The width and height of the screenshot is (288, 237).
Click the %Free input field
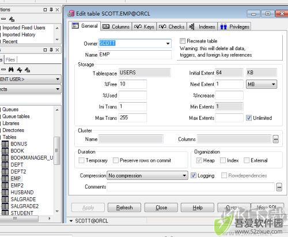(x=132, y=84)
